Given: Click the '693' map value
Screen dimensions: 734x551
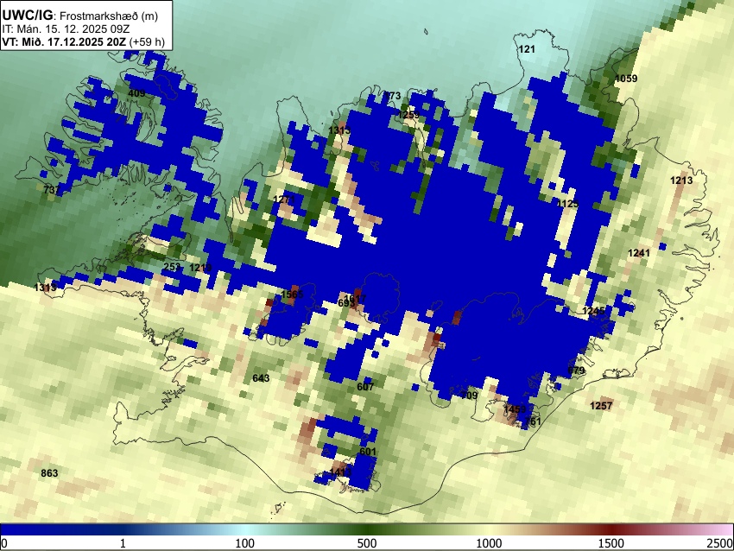Looking at the screenshot, I should pyautogui.click(x=346, y=303).
